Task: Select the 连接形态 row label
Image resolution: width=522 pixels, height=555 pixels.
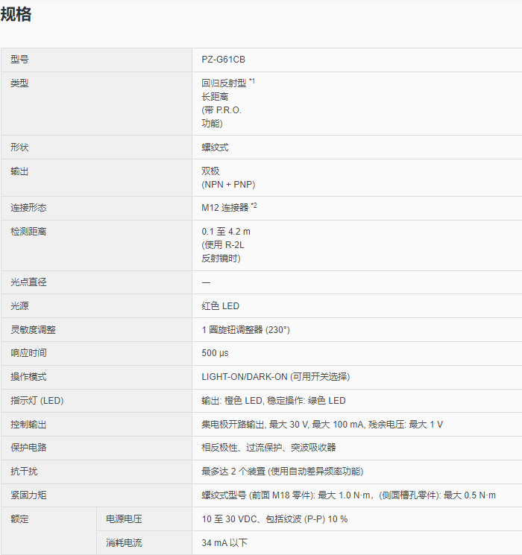Action: [x=28, y=208]
